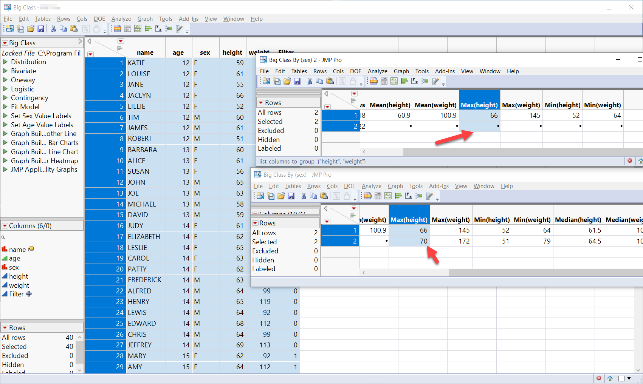Screen dimensions: 643x384
Task: Copy selection using the Copy toolbar icon
Action: coord(64,29)
